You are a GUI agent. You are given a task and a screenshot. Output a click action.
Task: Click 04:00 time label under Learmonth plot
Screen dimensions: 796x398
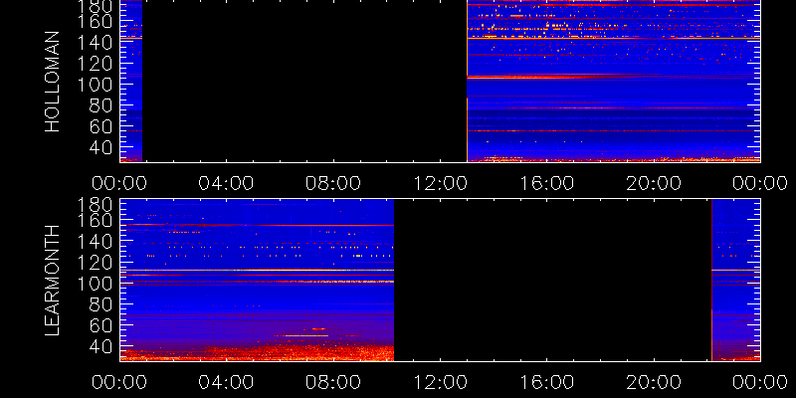tap(227, 382)
